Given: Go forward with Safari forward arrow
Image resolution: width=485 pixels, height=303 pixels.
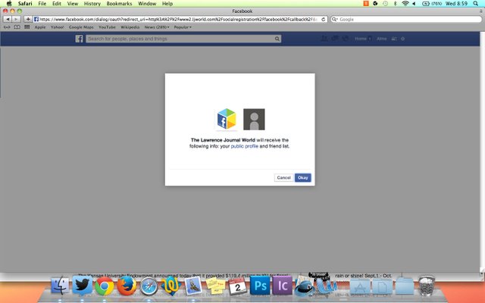Looking at the screenshot, I should point(17,19).
